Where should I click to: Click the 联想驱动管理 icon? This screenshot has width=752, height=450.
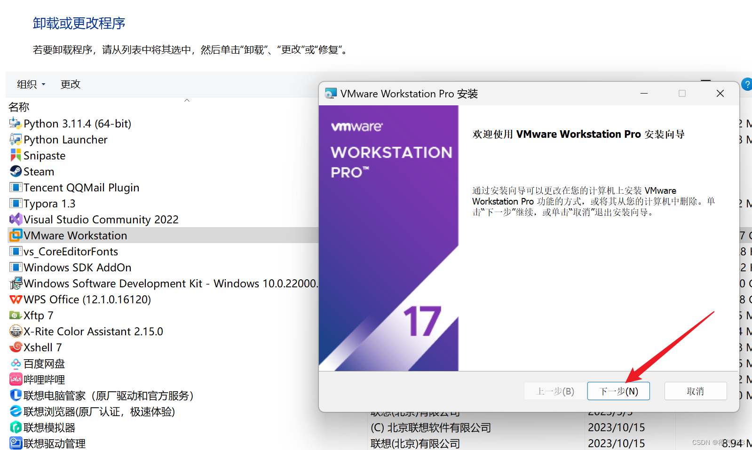(16, 443)
